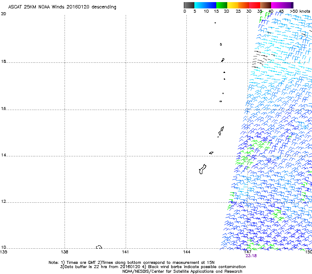Click the latitude label 18
This screenshot has width=312, height=274.
3,61
